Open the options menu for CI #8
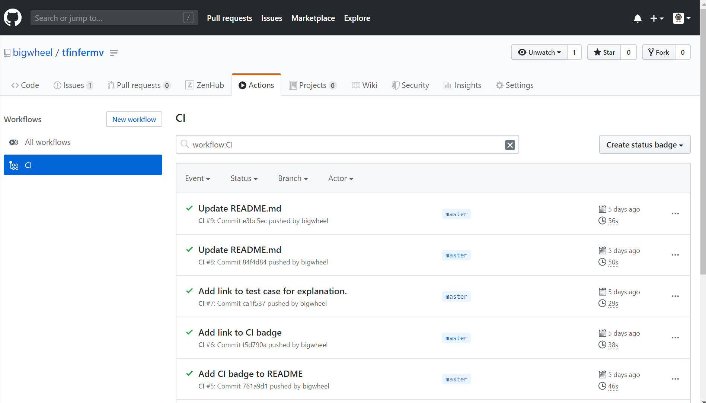 click(x=675, y=255)
